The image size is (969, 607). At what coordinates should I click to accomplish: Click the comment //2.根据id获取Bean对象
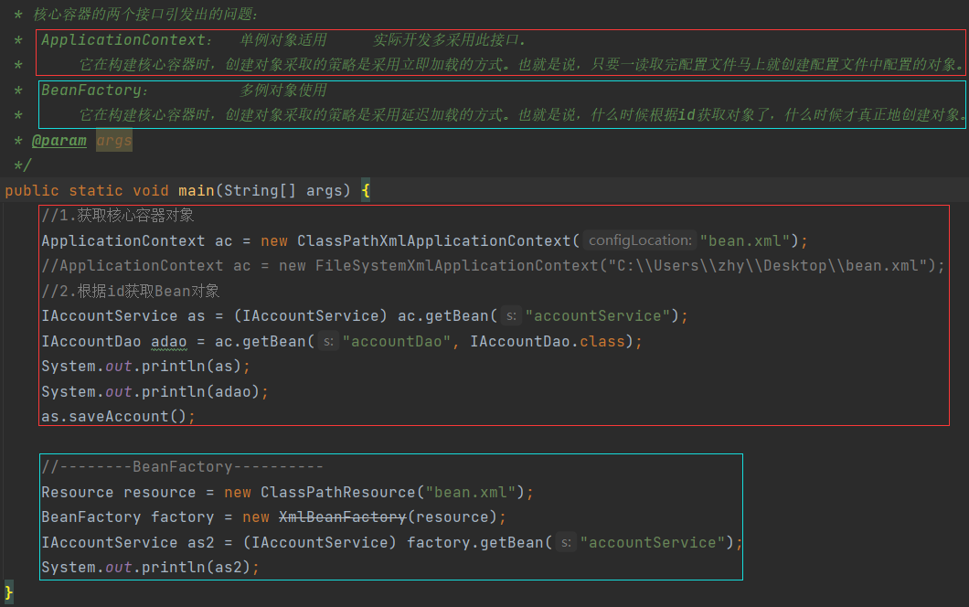coord(131,291)
